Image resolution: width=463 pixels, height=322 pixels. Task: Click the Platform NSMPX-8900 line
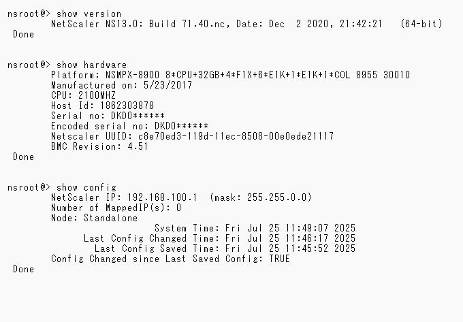[x=231, y=75]
